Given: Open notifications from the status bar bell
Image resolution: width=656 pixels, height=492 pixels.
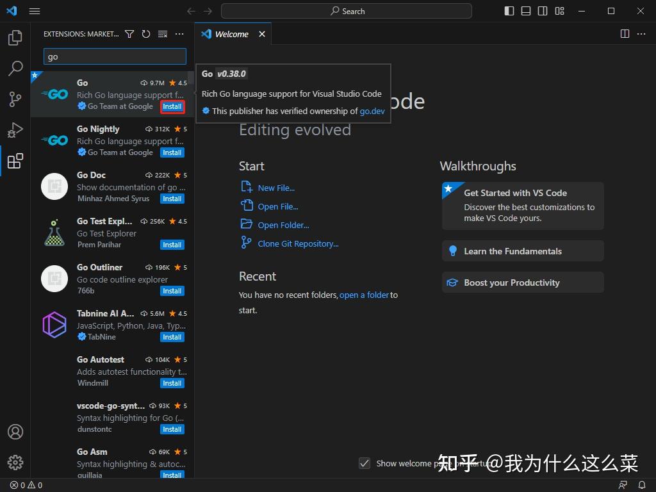Looking at the screenshot, I should point(642,485).
